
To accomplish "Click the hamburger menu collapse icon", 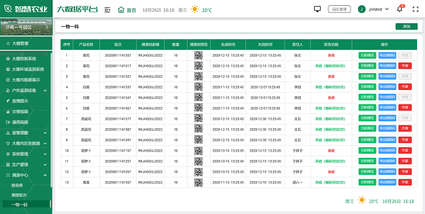I will (x=107, y=10).
